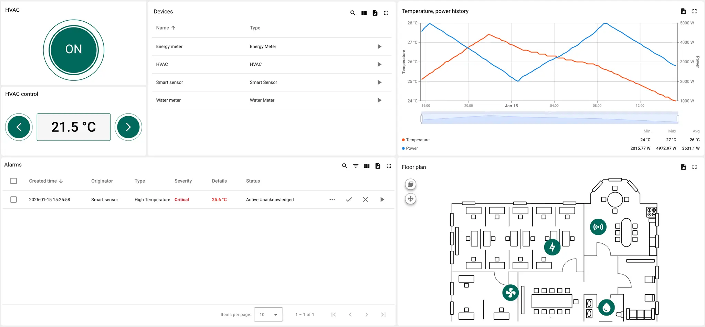Click the water droplet icon on the floor plan
Viewport: 705px width, 327px height.
click(607, 307)
